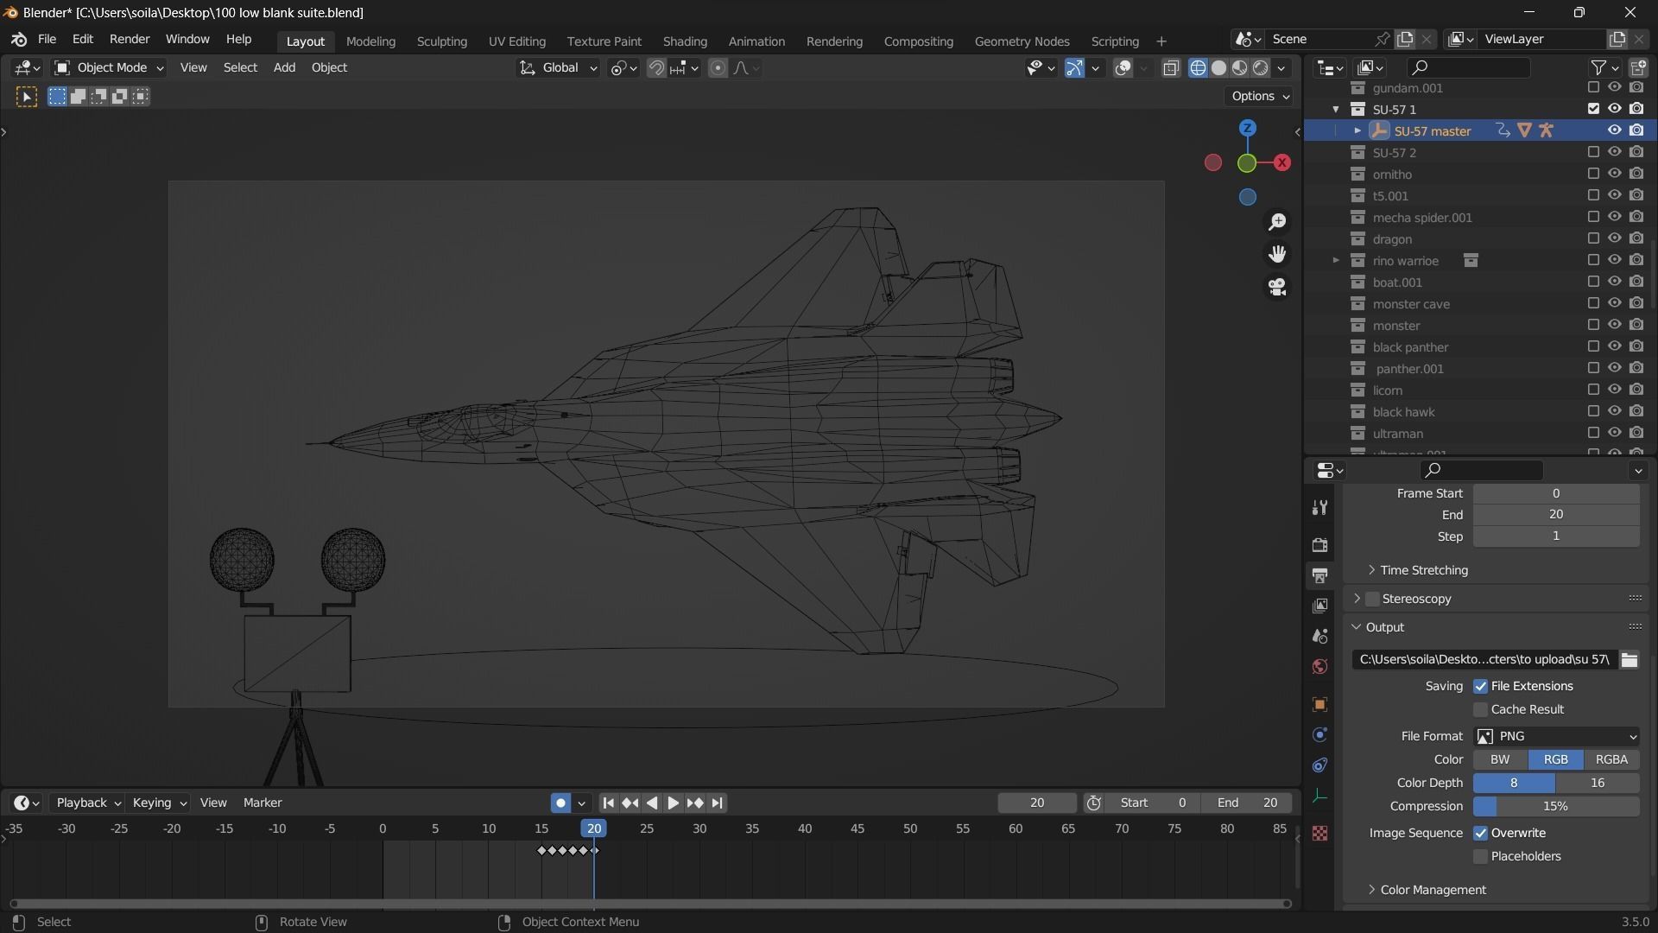Open the Scene properties tab icon
The width and height of the screenshot is (1658, 933).
[x=1319, y=636]
